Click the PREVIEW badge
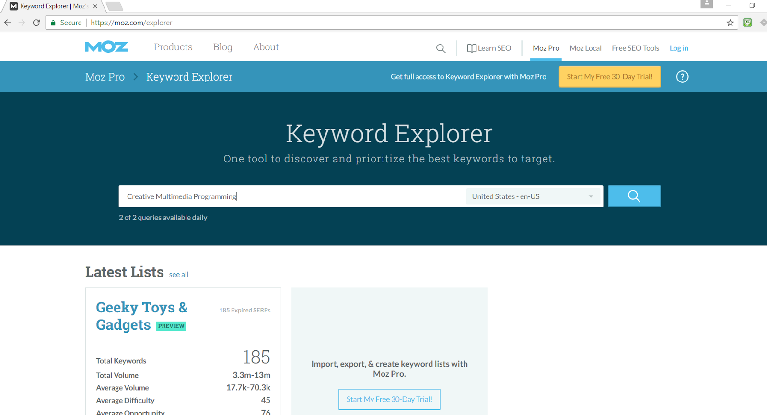The image size is (767, 415). 171,326
